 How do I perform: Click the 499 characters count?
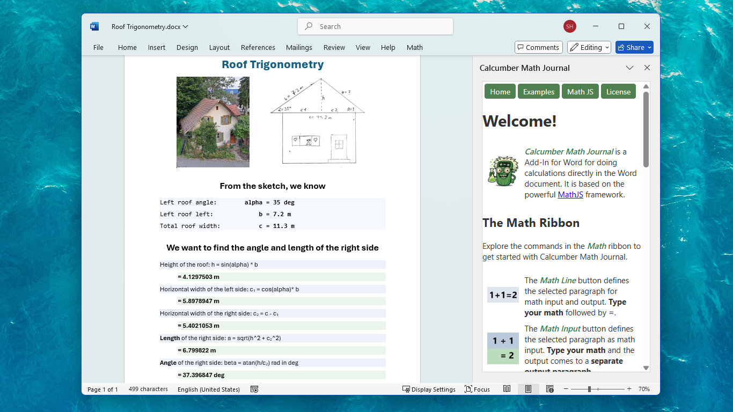pos(148,389)
